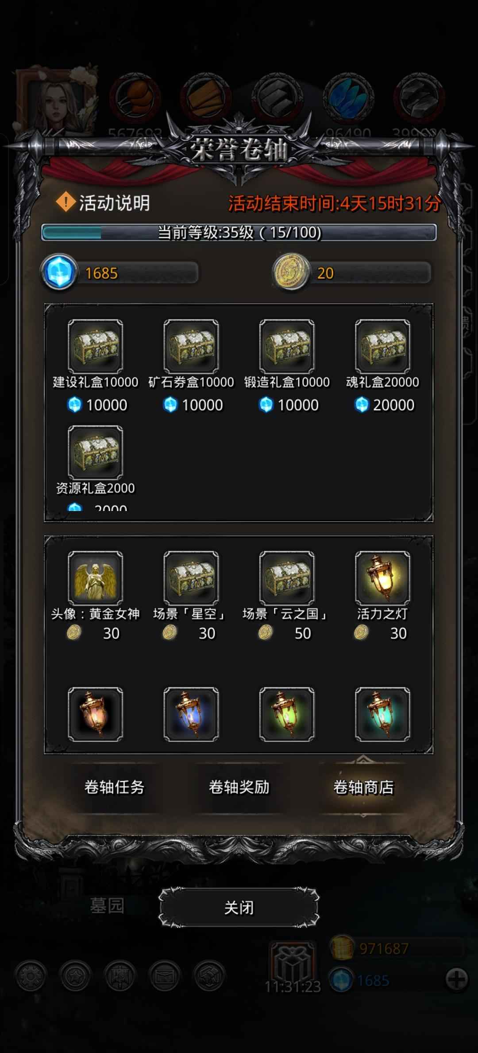Select the blue-glow lantern item
Screen dimensions: 478x1053
coord(191,714)
